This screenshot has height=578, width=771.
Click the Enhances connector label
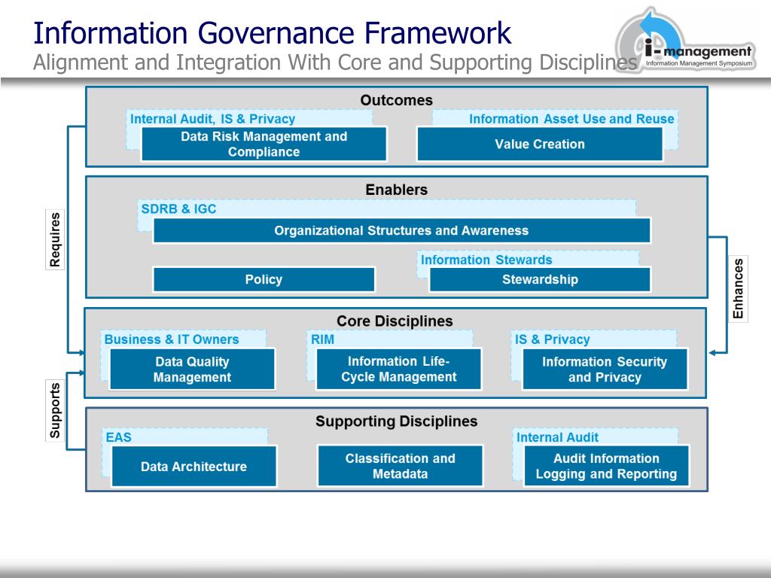(x=738, y=289)
